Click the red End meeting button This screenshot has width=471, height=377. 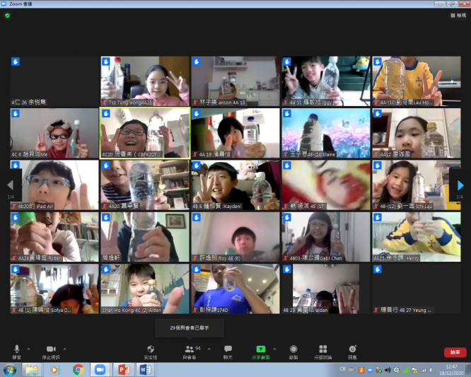pyautogui.click(x=455, y=352)
